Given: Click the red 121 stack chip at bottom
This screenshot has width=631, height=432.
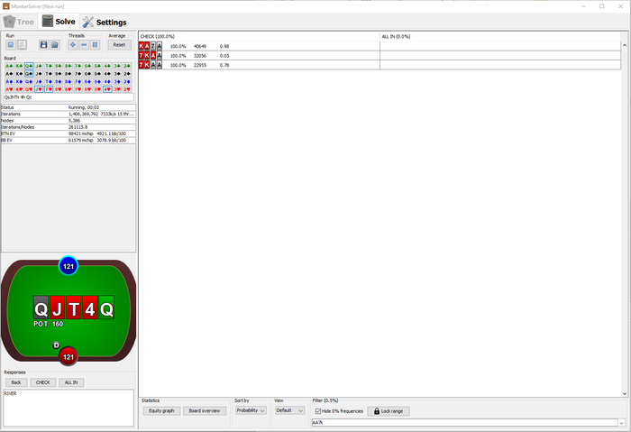Looking at the screenshot, I should [x=69, y=357].
